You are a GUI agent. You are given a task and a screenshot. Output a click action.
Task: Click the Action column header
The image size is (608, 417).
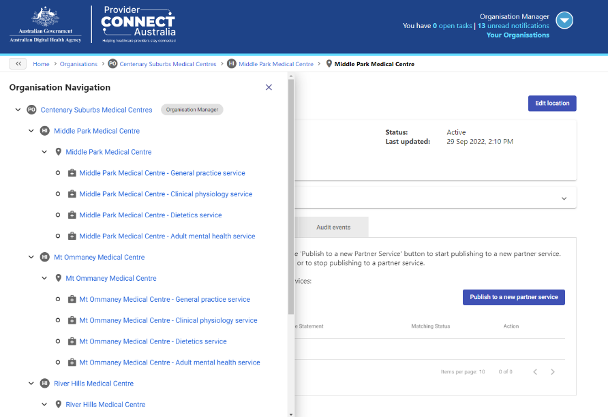pos(511,326)
